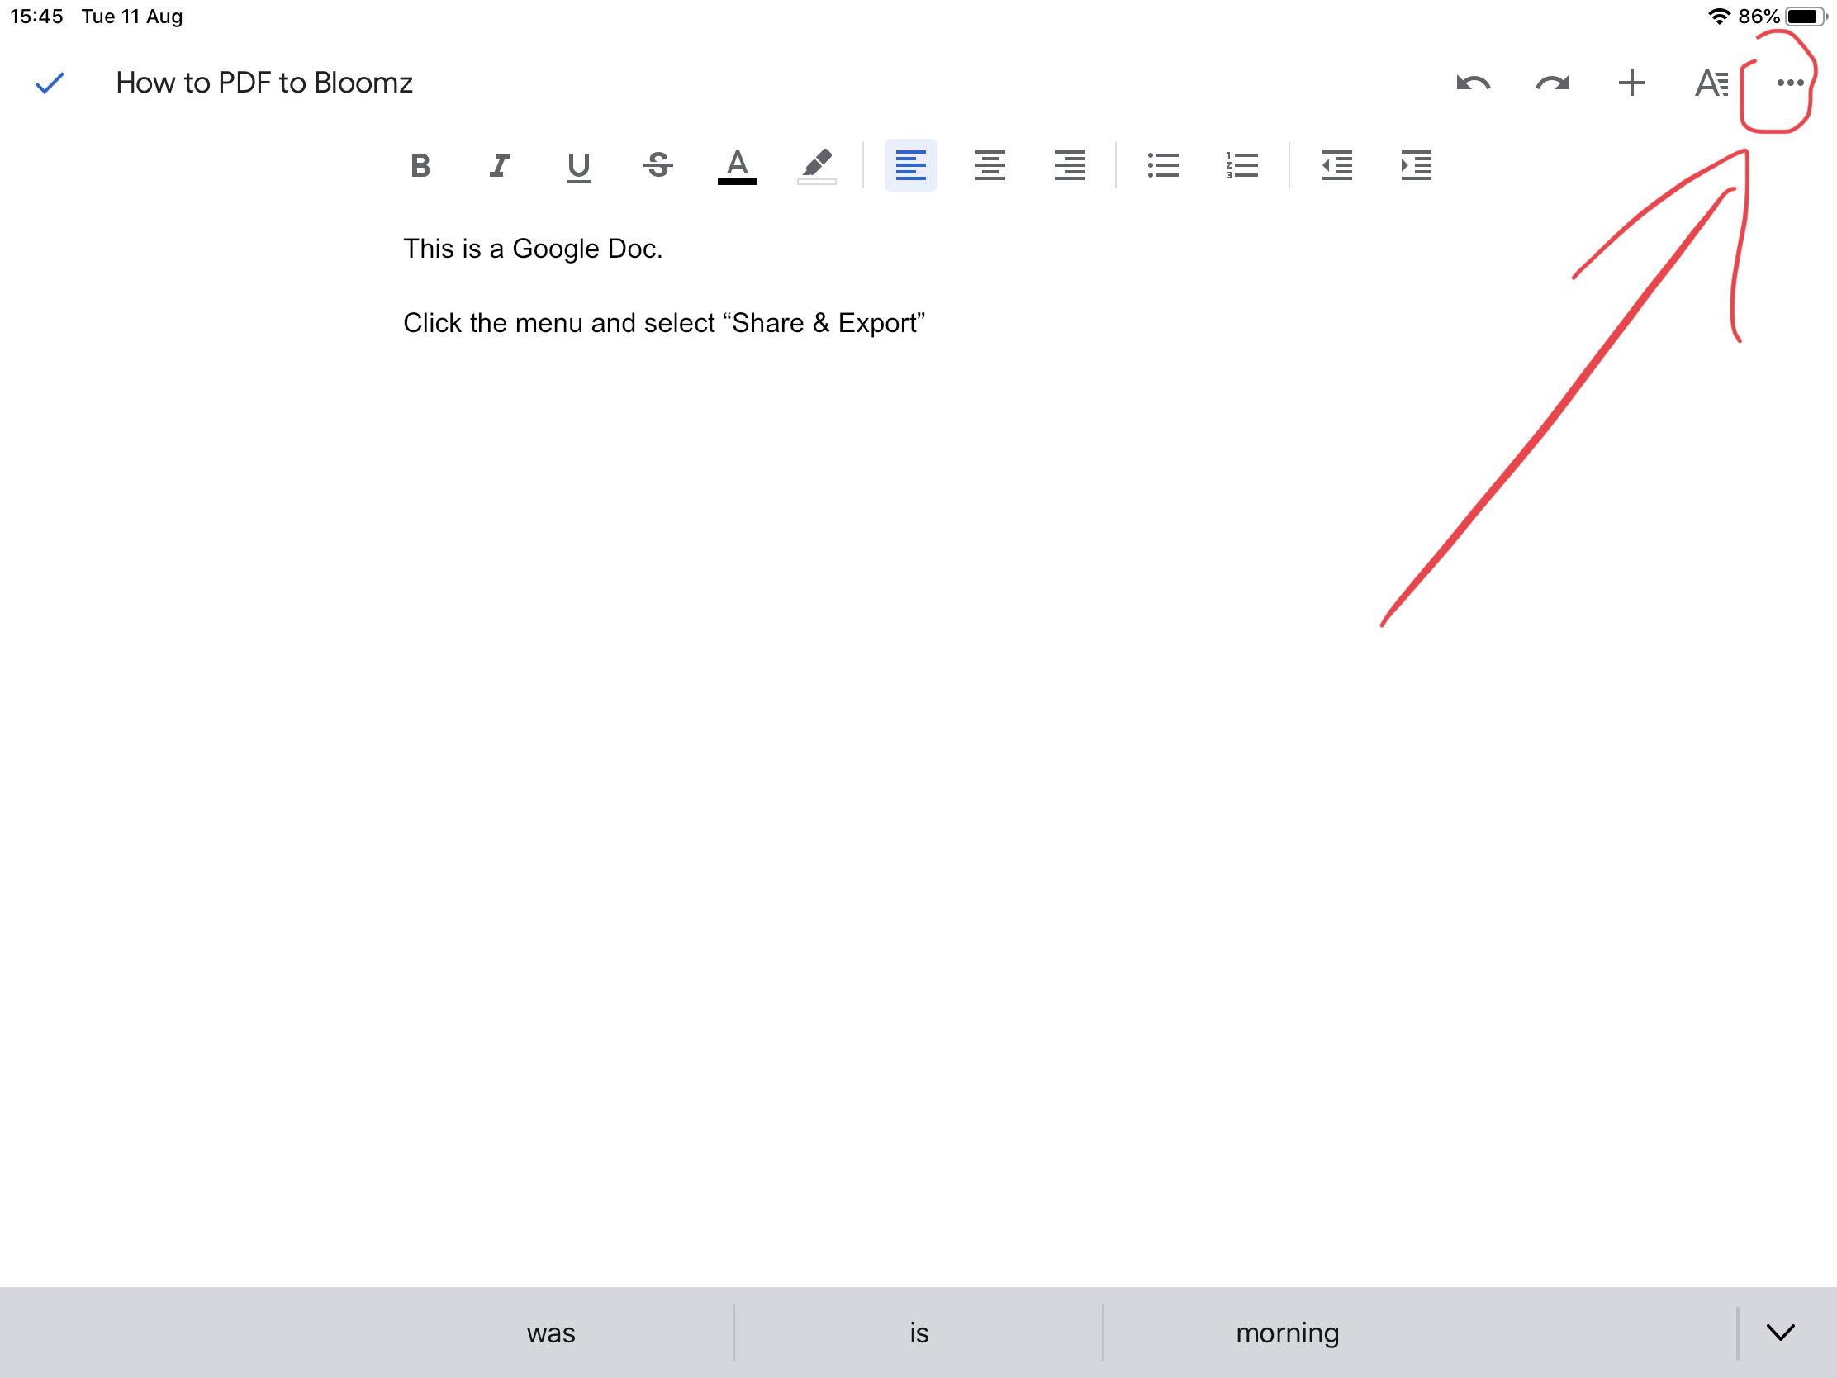Open the text format options panel
This screenshot has width=1837, height=1378.
coord(1711,83)
